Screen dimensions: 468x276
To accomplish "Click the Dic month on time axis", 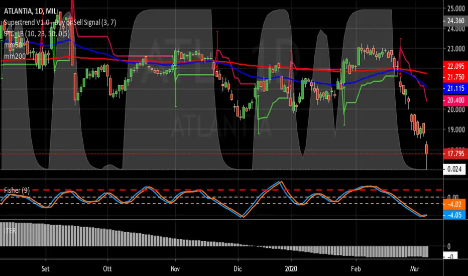I will pos(238,269).
